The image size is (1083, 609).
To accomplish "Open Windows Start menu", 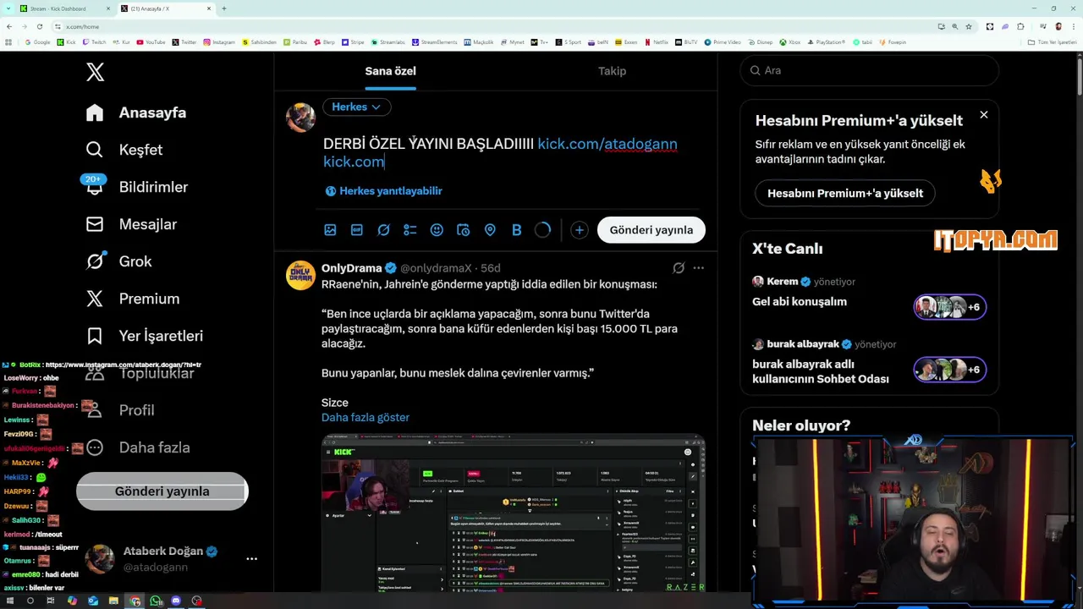I will pos(9,601).
